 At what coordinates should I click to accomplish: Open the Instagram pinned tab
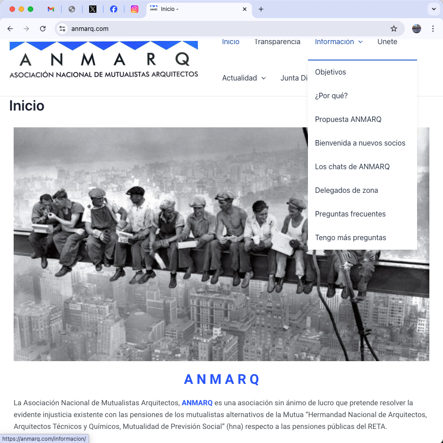pos(135,9)
